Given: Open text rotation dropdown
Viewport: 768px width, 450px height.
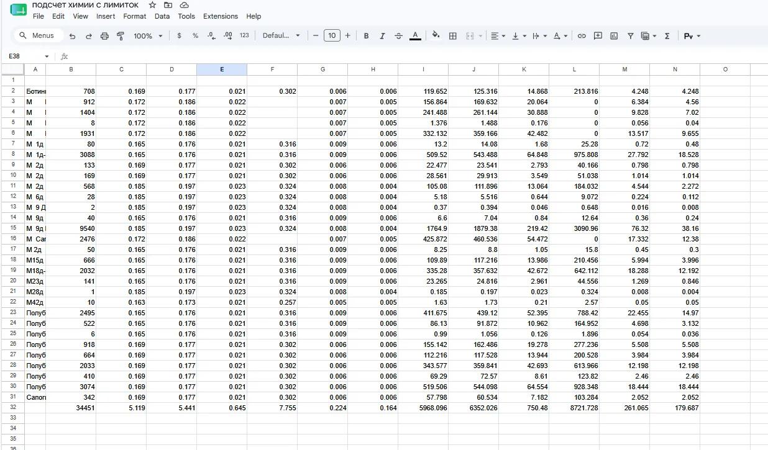Looking at the screenshot, I should 560,36.
